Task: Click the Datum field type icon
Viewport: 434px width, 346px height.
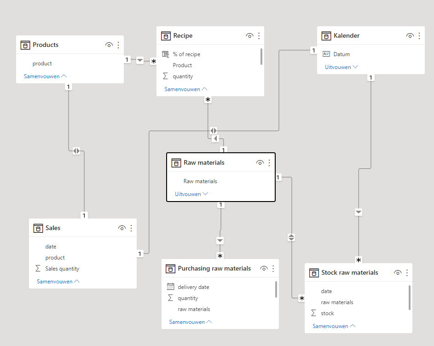Action: [326, 54]
